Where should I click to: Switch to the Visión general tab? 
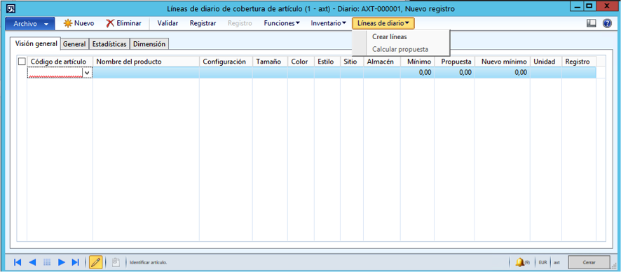pos(36,44)
